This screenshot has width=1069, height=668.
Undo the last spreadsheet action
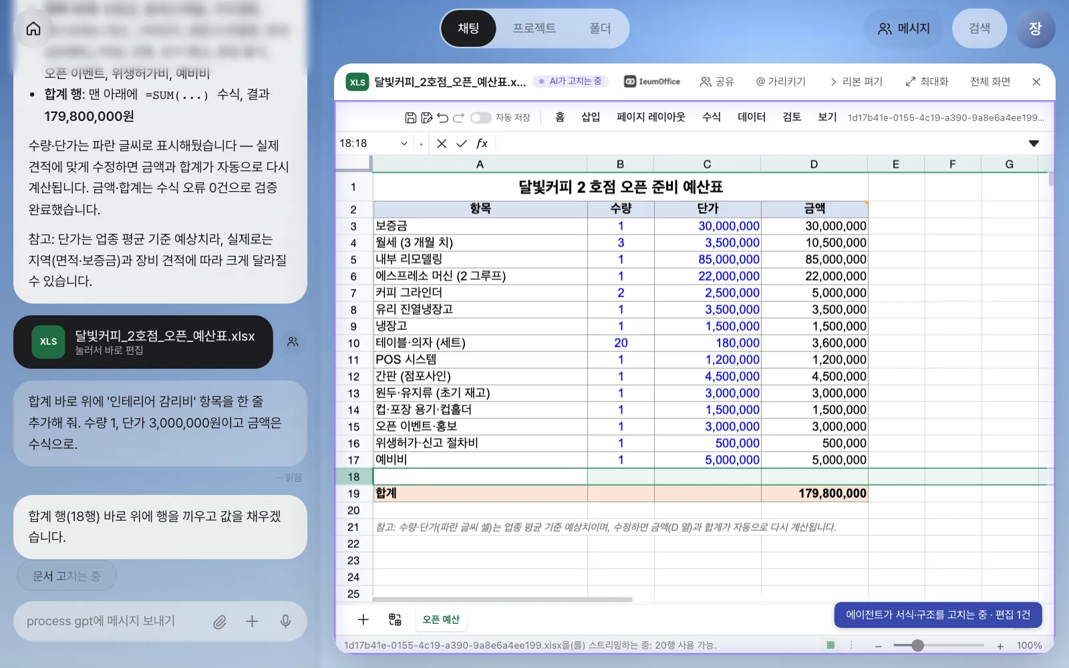[443, 118]
